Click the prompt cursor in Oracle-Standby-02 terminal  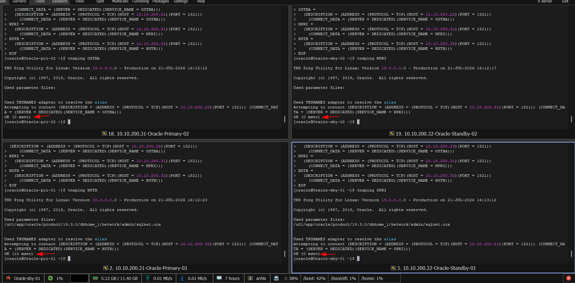point(358,122)
